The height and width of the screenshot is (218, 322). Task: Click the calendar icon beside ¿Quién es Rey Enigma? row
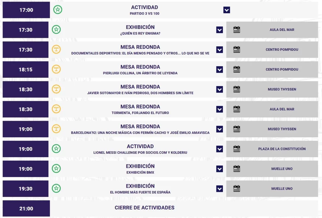236,30
